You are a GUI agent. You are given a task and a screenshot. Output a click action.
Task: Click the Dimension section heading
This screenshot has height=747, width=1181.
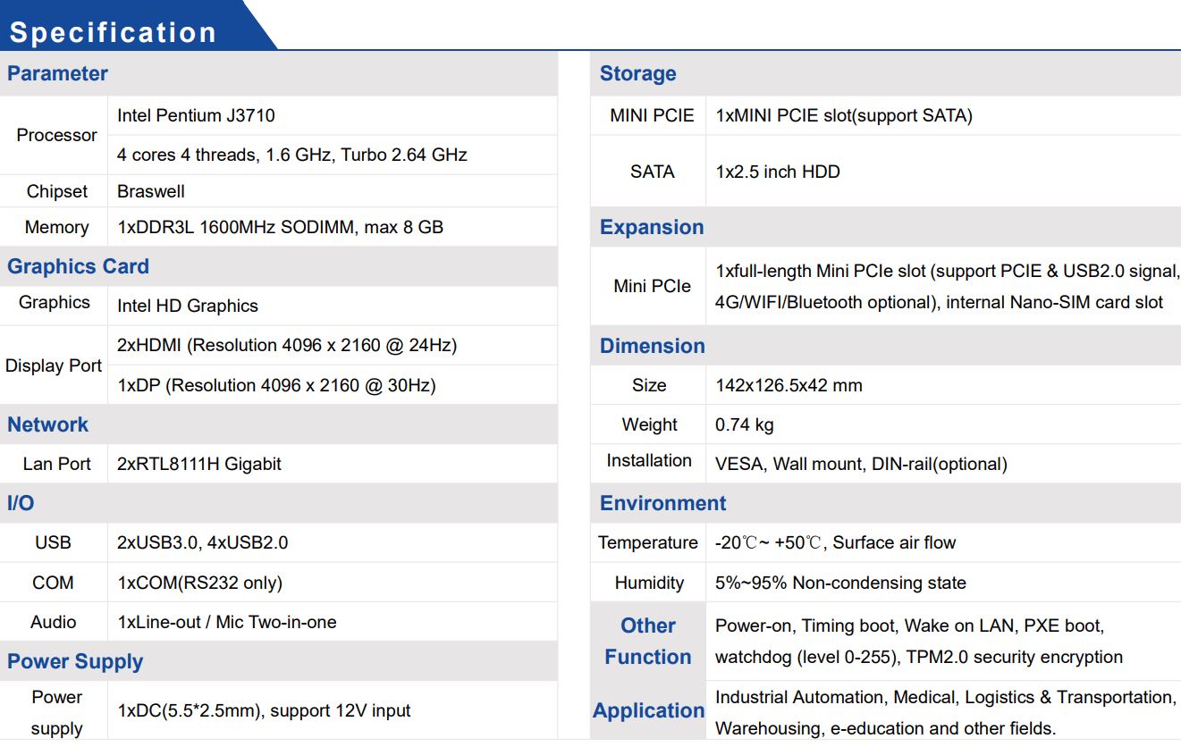point(652,346)
